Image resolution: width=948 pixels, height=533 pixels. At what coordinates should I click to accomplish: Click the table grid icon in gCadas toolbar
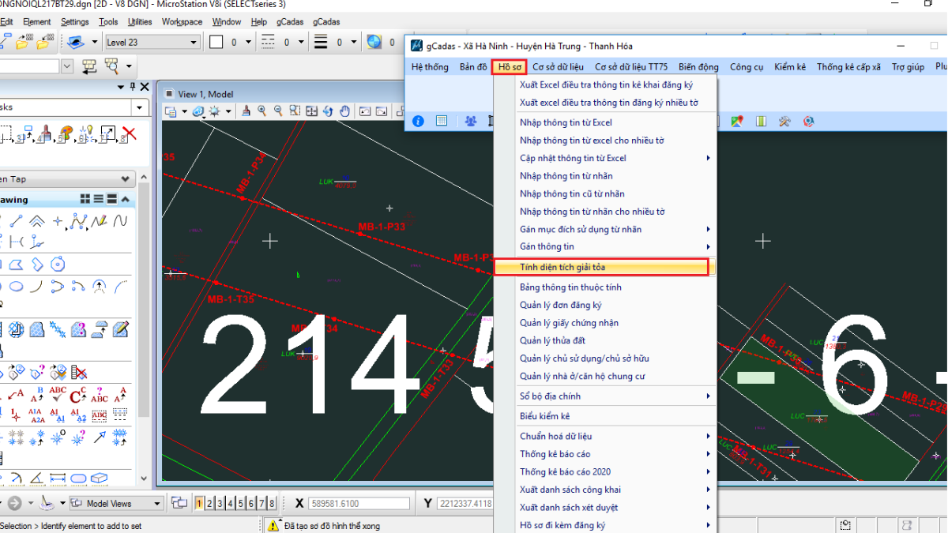click(x=442, y=122)
